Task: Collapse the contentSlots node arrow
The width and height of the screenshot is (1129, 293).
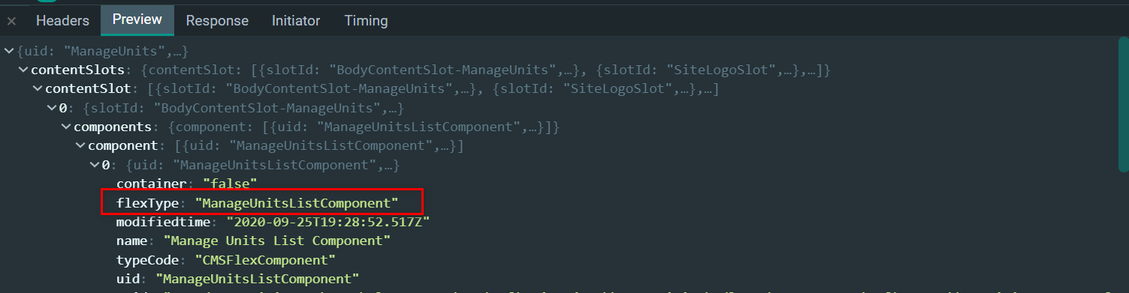Action: click(23, 70)
